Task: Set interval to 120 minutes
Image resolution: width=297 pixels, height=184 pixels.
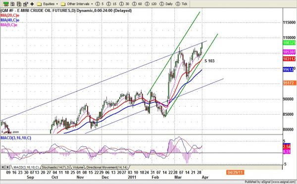Action: point(151,4)
